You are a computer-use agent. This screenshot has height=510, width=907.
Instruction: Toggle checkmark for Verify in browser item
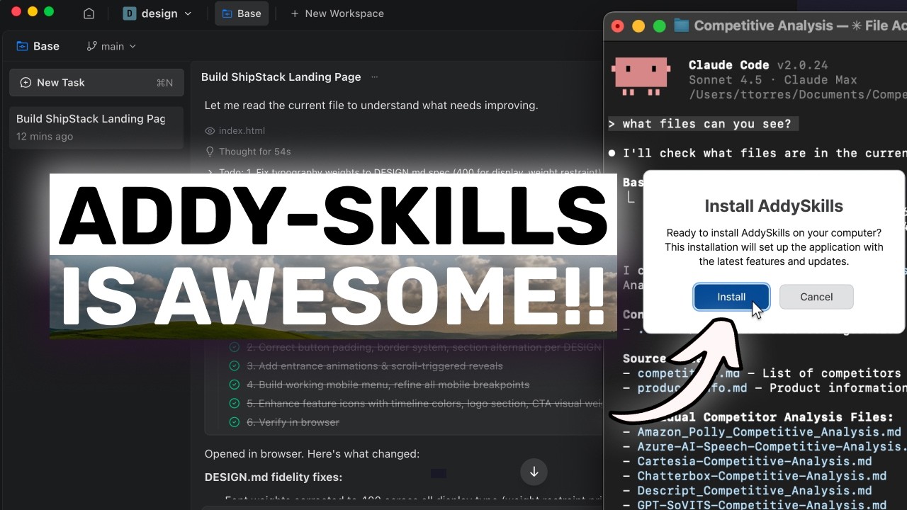point(234,422)
